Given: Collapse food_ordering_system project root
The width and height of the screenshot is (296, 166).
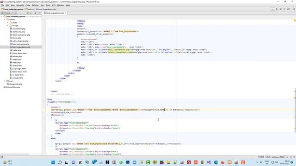Looking at the screenshot, I should (x=1, y=17).
